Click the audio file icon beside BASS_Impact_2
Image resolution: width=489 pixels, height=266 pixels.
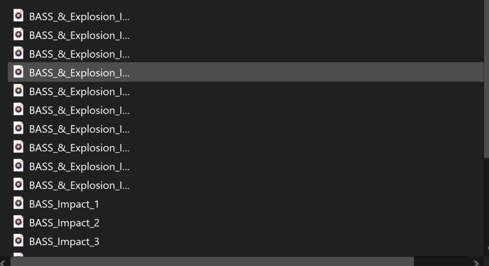point(18,222)
